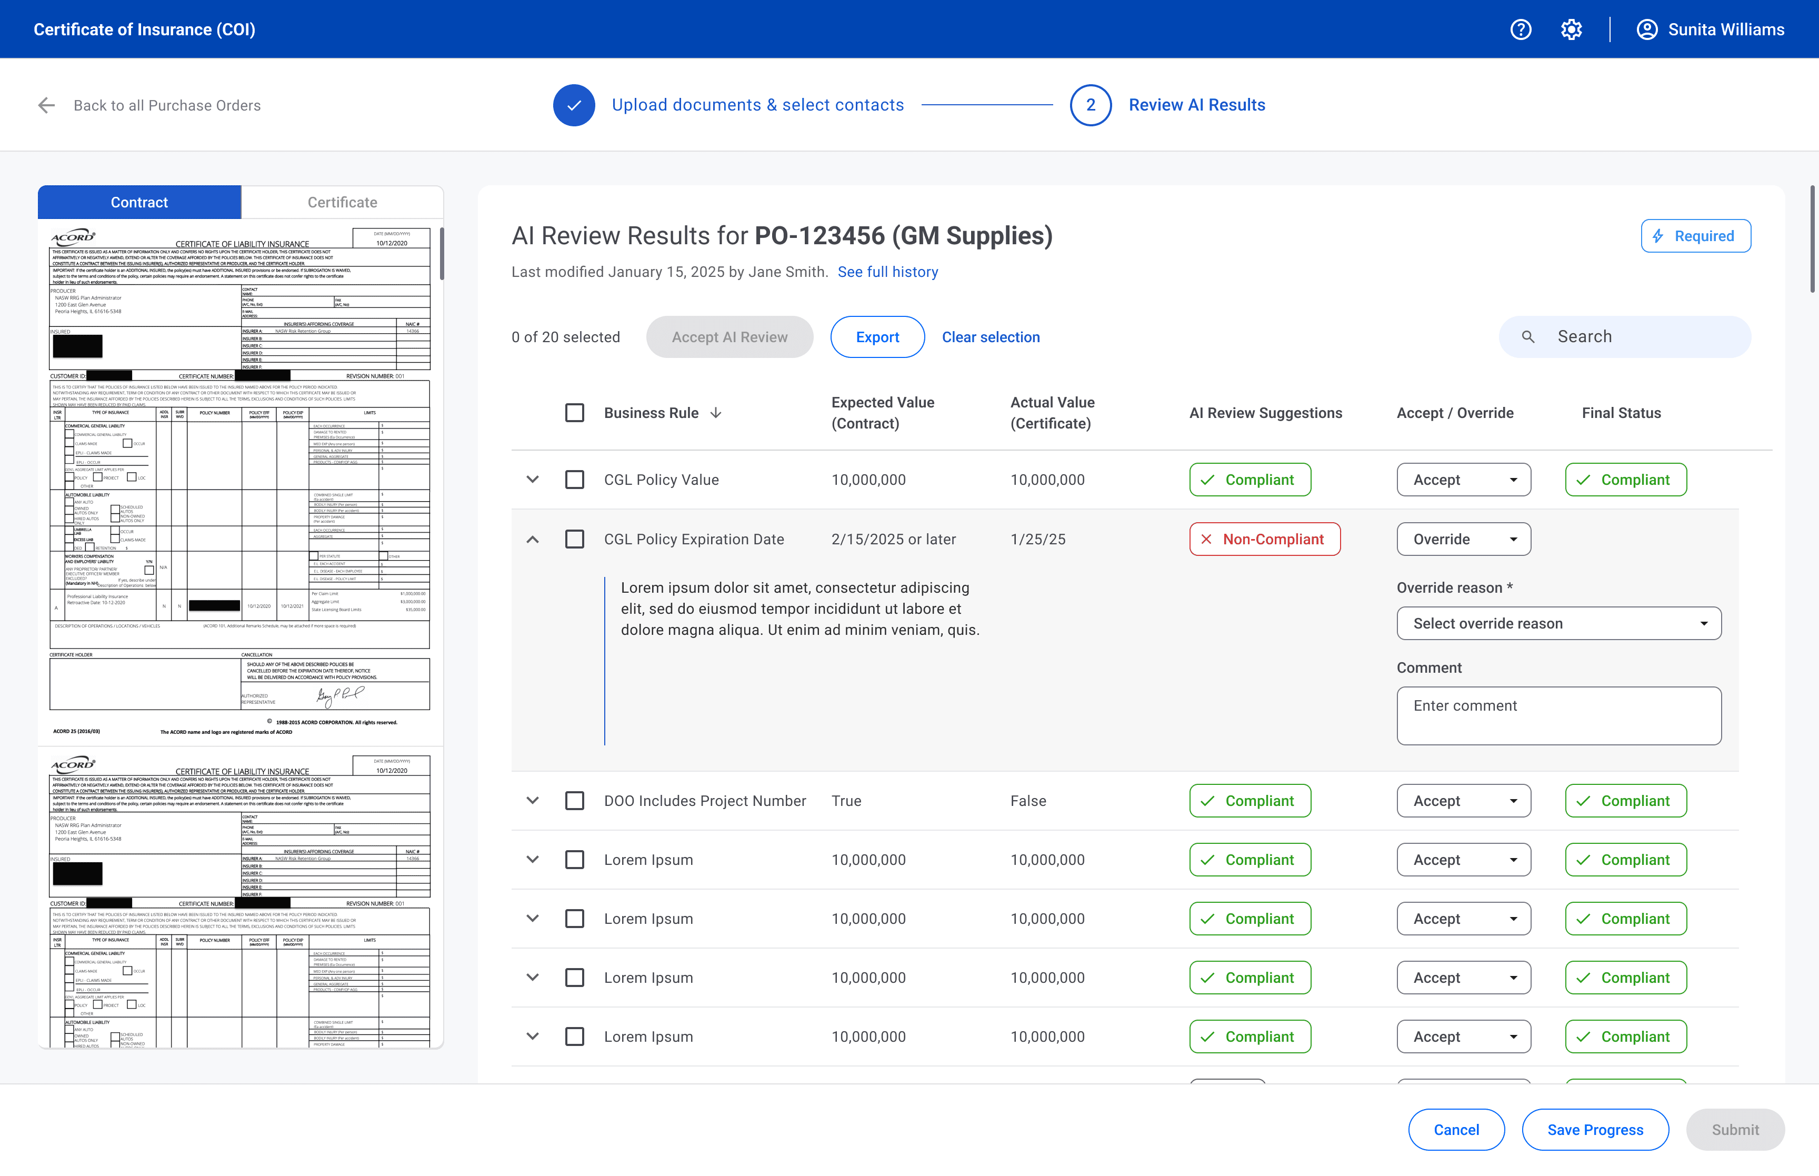The height and width of the screenshot is (1176, 1819).
Task: Click the See full history link
Action: tap(888, 272)
